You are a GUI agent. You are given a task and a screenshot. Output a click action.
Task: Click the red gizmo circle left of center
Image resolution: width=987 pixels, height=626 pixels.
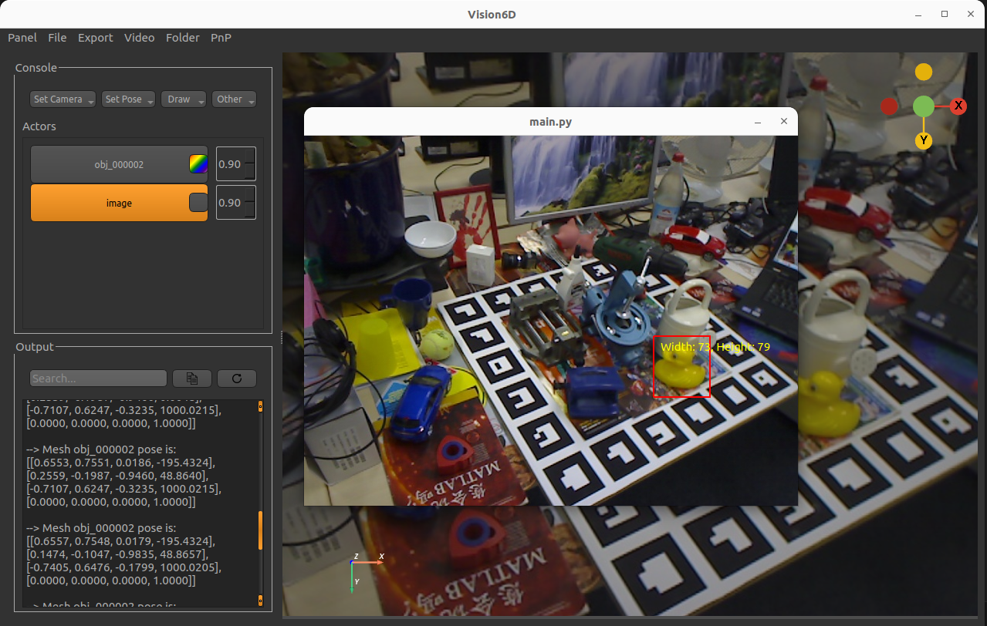pyautogui.click(x=889, y=106)
